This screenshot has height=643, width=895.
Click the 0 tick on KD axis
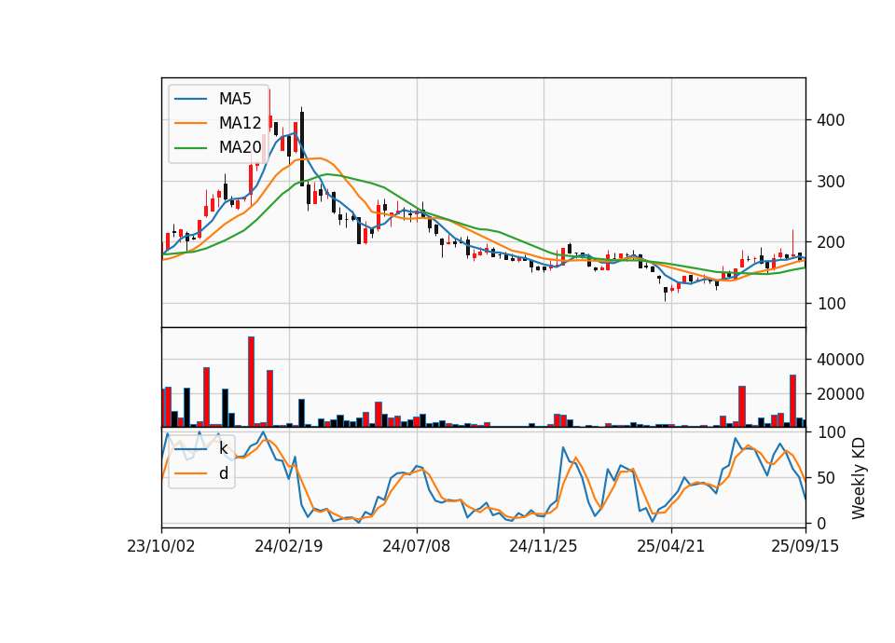click(821, 523)
